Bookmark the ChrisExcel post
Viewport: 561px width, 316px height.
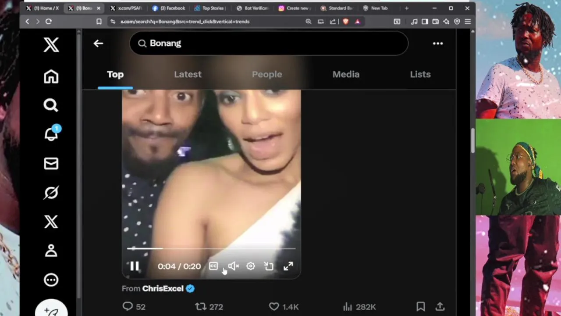pyautogui.click(x=420, y=306)
